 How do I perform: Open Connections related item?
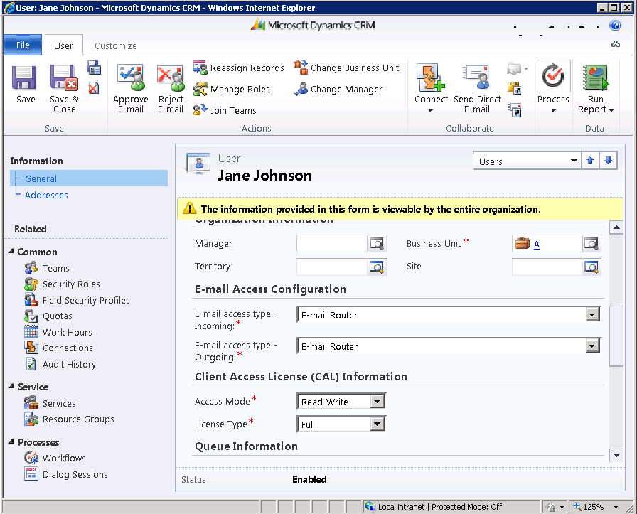58,348
